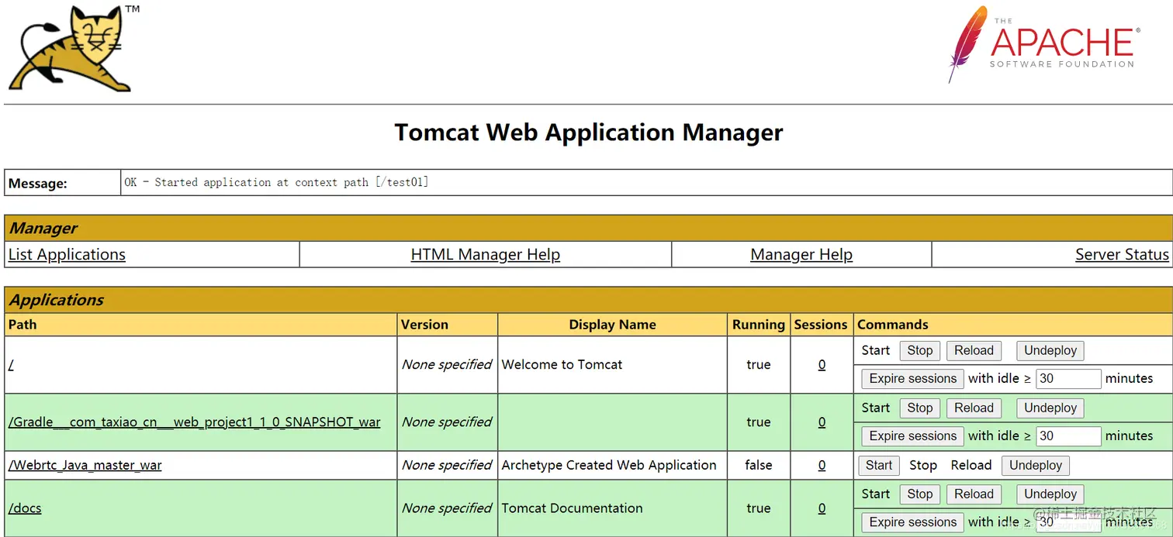Click the Display Name column header
1173x537 pixels.
click(612, 325)
